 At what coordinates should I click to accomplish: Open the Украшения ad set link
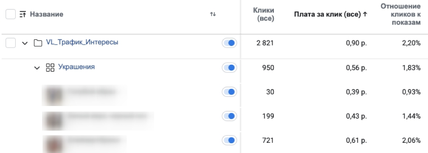[76, 67]
